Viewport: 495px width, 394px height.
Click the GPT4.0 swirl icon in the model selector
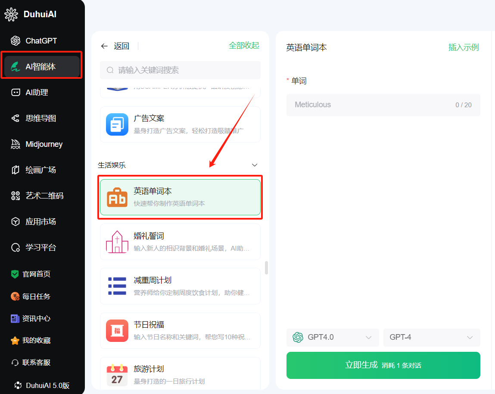click(298, 337)
